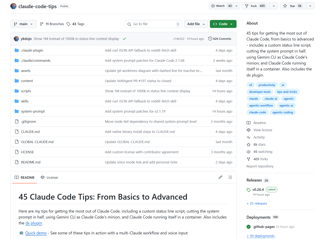The image size is (324, 239).
Task: Click the history clock icon beside 626 Commits
Action: (210, 39)
